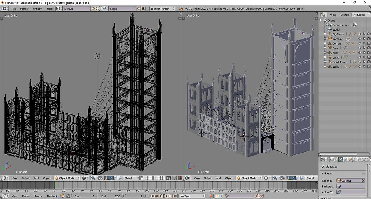Open Add menu in left viewport header
371x199 pixels.
tap(36, 178)
